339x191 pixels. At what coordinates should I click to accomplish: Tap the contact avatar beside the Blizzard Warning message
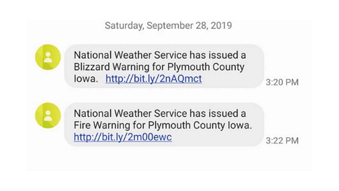pos(48,57)
